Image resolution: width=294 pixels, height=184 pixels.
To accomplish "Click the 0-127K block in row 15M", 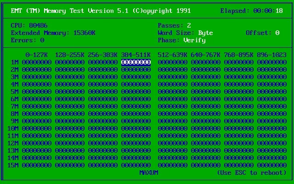I will point(37,165).
